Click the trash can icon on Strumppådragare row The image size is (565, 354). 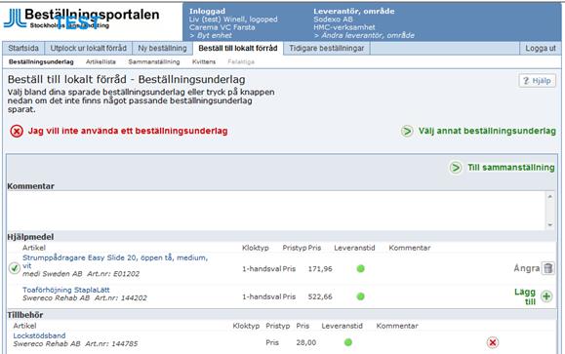548,268
